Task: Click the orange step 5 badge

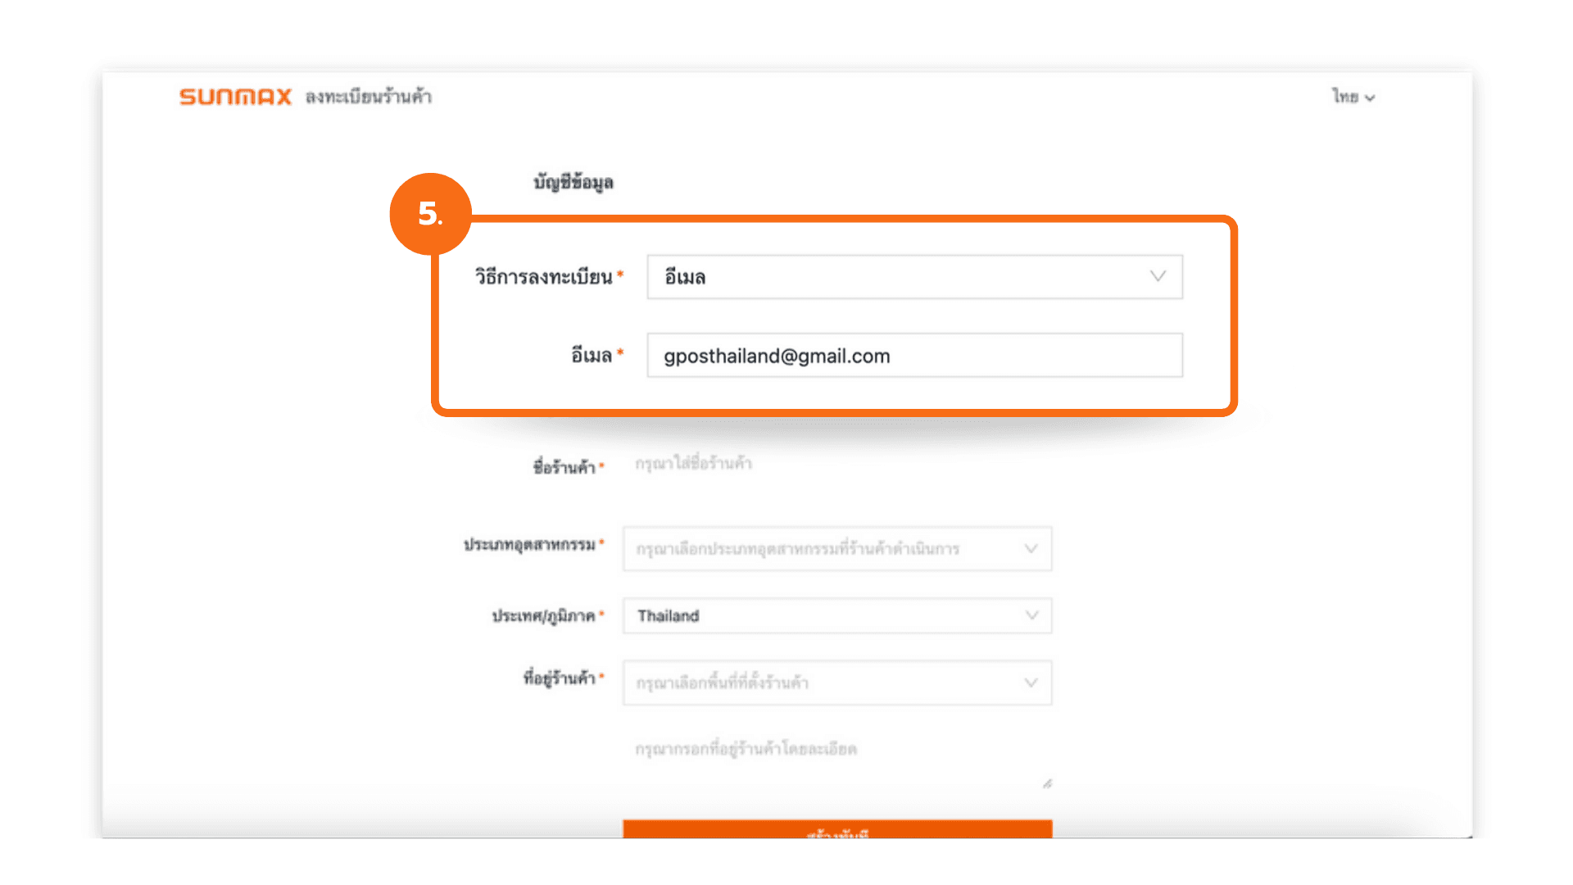Action: (x=430, y=214)
